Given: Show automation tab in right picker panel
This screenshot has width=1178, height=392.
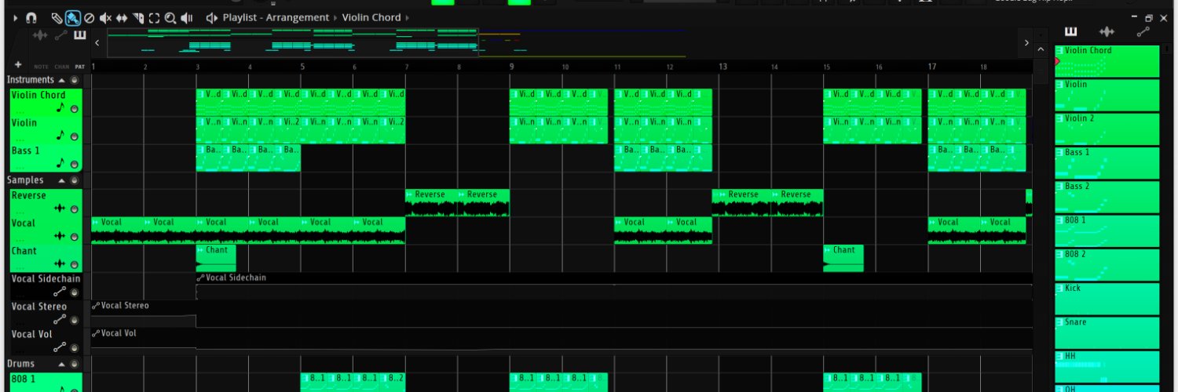Looking at the screenshot, I should coord(1143,31).
